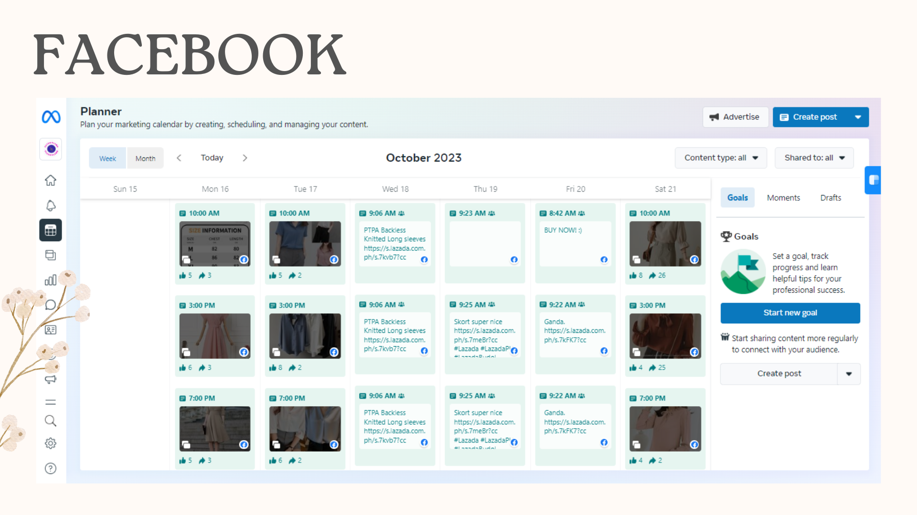Open Notifications bell icon
The image size is (917, 515).
coord(51,206)
